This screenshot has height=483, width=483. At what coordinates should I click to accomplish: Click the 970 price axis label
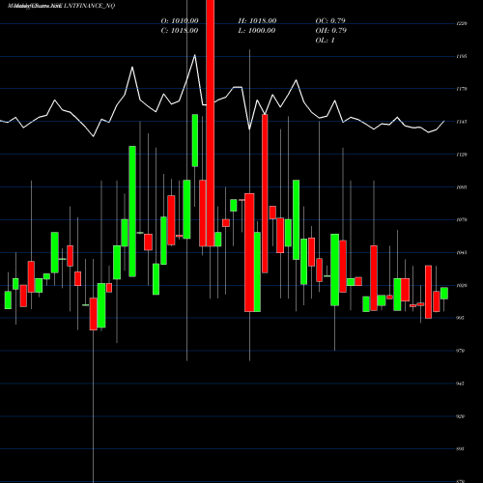461,351
